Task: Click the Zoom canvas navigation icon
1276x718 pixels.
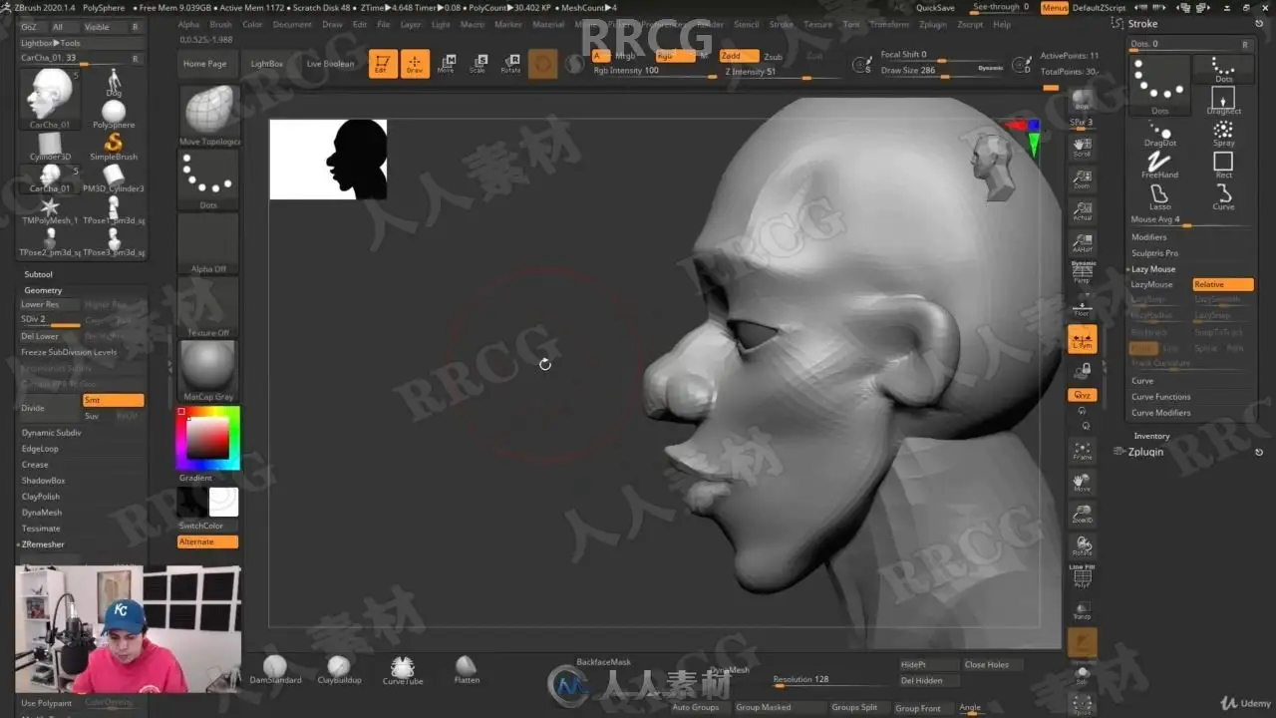Action: [x=1082, y=179]
